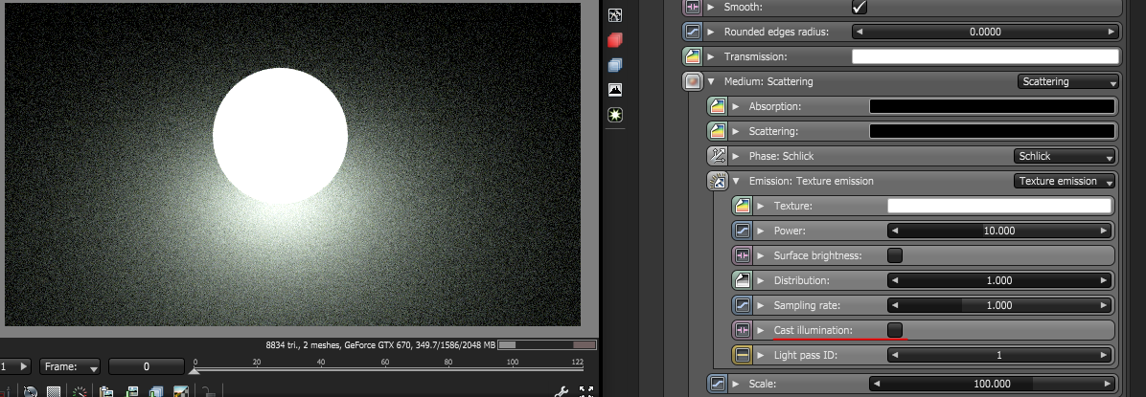
Task: Click the Power slider showing 10.000
Action: click(x=999, y=231)
